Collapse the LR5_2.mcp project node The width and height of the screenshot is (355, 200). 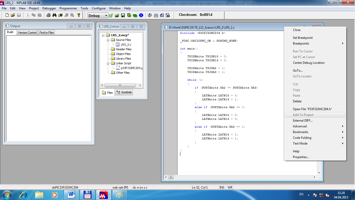coord(103,35)
